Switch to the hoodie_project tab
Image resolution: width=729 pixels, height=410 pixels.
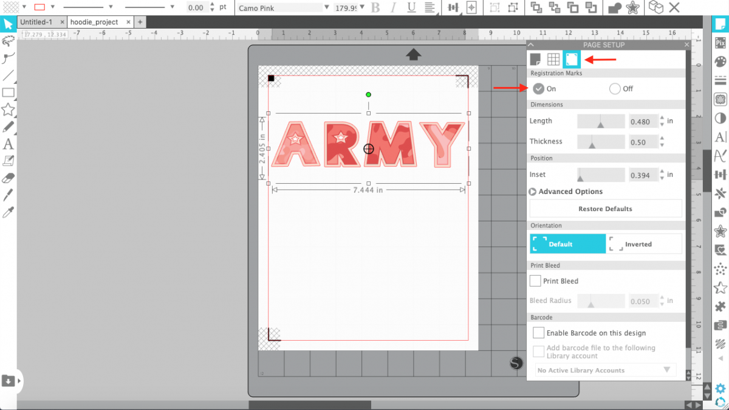click(94, 22)
